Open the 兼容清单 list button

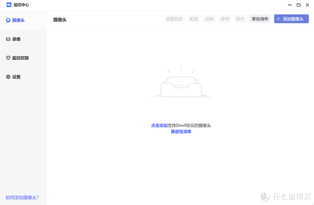coord(260,19)
